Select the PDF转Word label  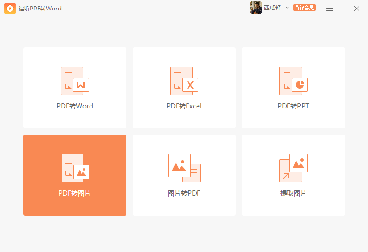[x=75, y=106]
